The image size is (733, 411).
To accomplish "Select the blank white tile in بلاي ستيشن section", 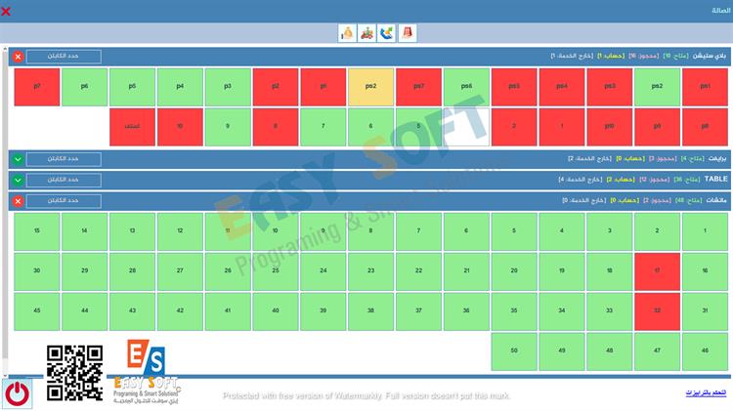I will (x=466, y=127).
